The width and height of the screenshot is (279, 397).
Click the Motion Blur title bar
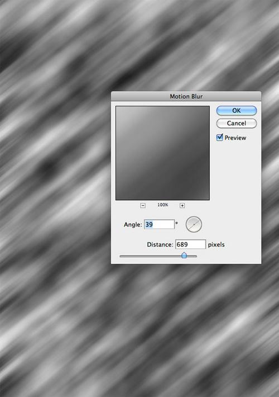(186, 96)
